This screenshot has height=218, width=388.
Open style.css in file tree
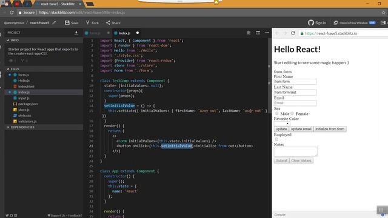tap(24, 116)
